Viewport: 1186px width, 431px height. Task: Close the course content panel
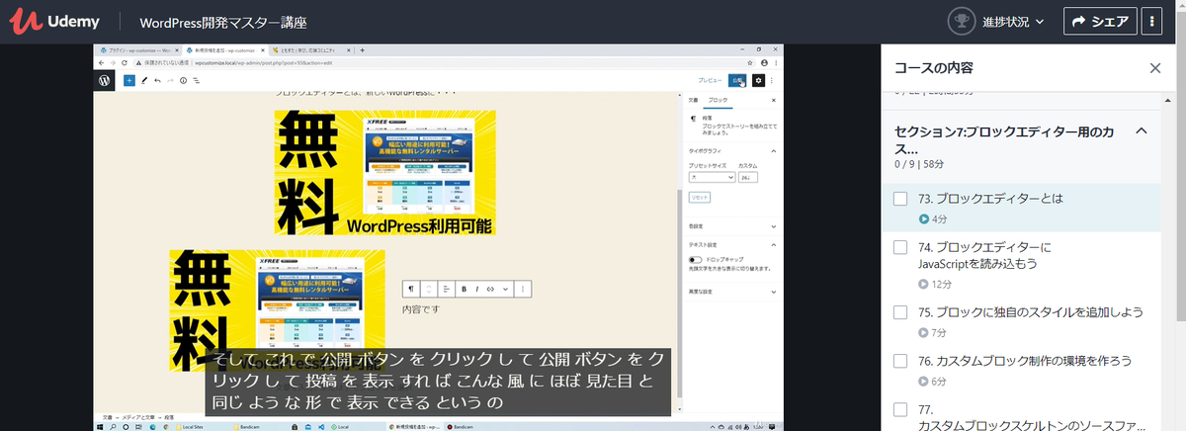[1155, 68]
